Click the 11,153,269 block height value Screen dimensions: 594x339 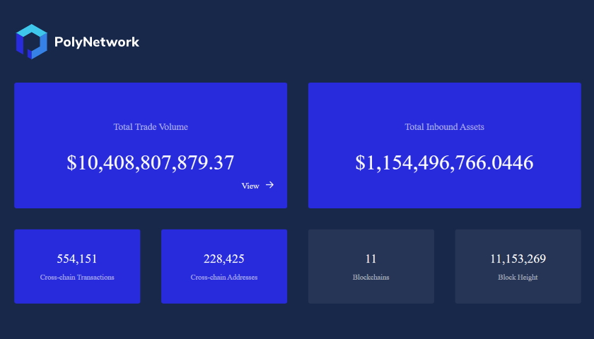click(518, 258)
